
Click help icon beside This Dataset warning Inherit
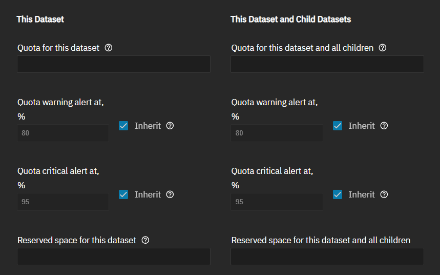(170, 126)
